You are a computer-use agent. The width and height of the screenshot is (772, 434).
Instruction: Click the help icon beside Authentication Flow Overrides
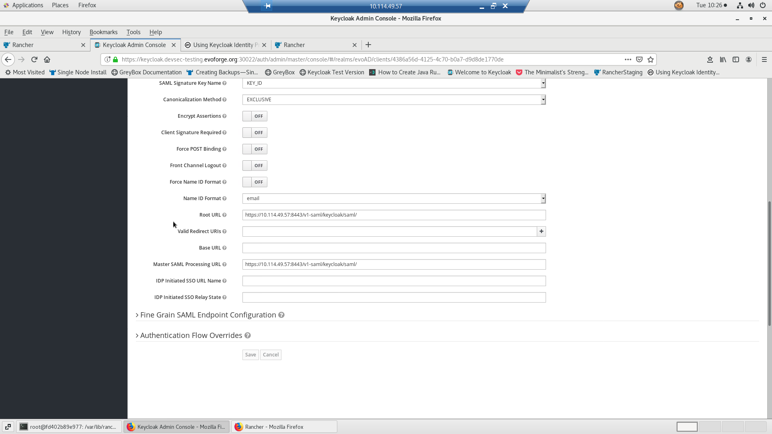click(x=248, y=335)
